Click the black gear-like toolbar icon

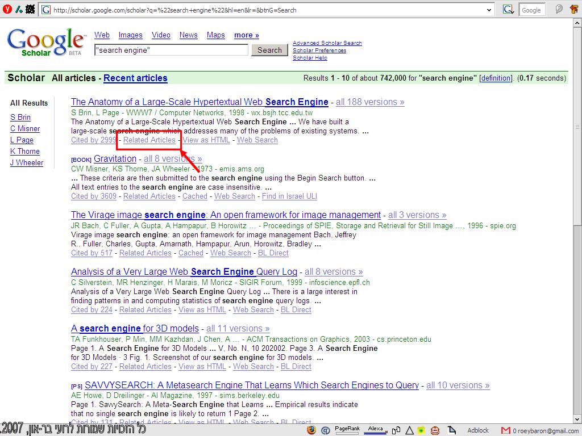pyautogui.click(x=30, y=9)
